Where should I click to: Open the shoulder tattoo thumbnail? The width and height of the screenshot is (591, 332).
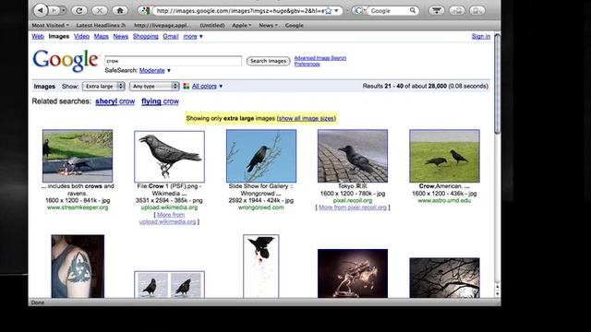pos(78,267)
